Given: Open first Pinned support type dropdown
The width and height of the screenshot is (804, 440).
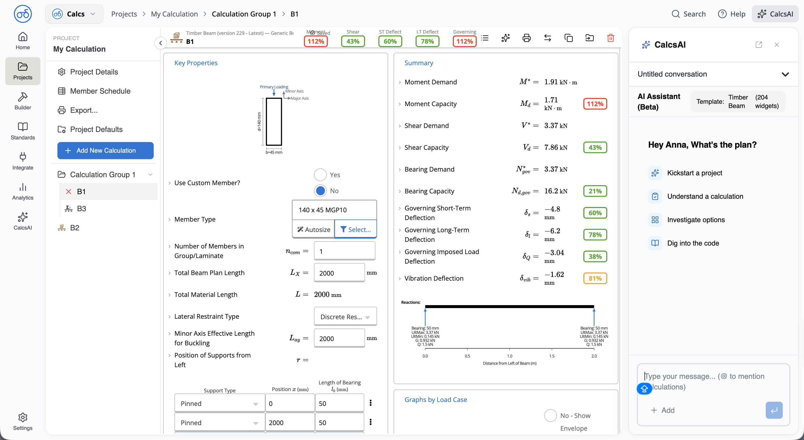Looking at the screenshot, I should click(220, 403).
